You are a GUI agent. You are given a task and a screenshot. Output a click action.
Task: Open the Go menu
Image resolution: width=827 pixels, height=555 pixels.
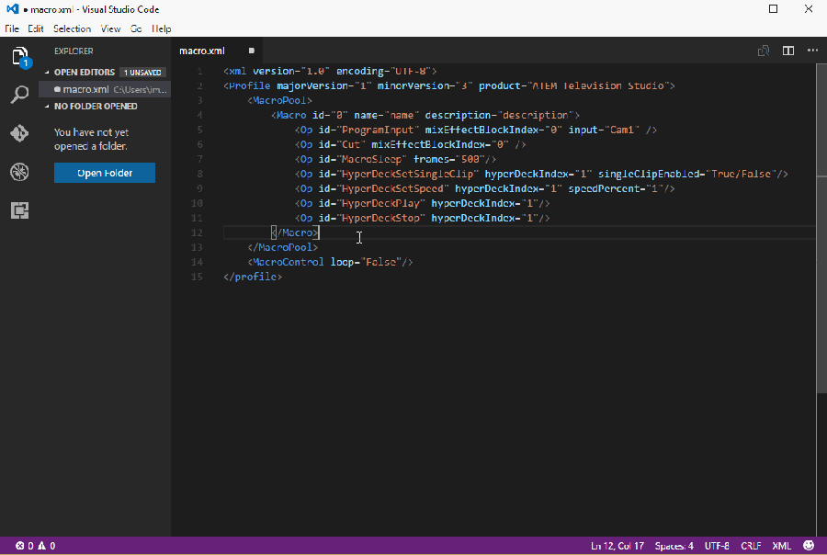click(x=136, y=28)
